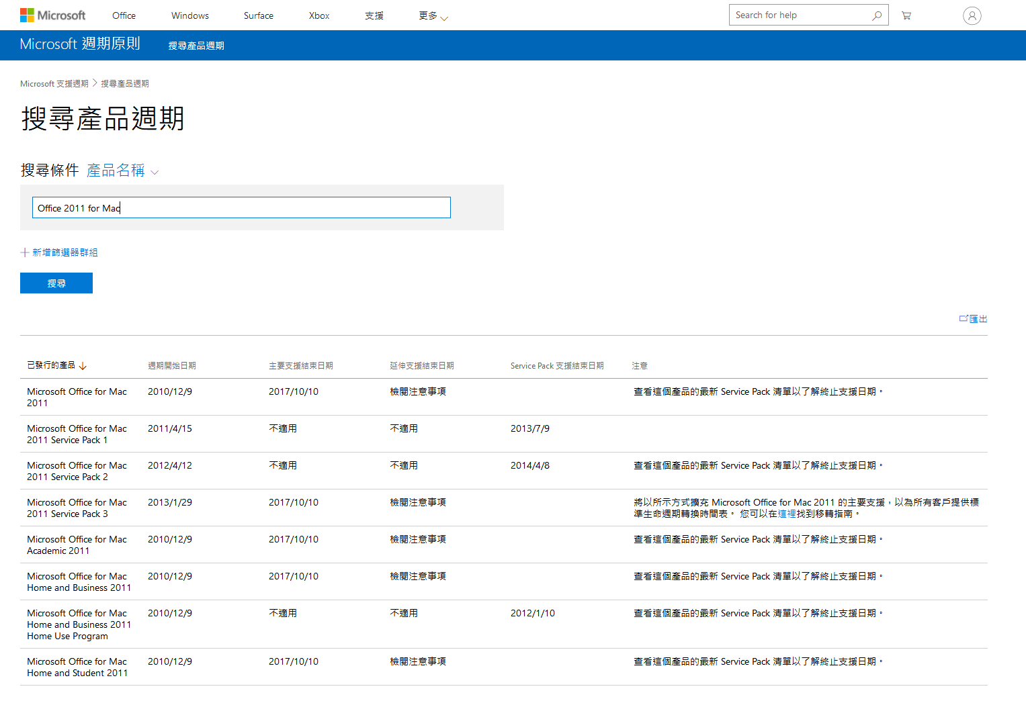Click the 2014/4/8 Service Pack end date
The height and width of the screenshot is (705, 1026).
[x=530, y=465]
